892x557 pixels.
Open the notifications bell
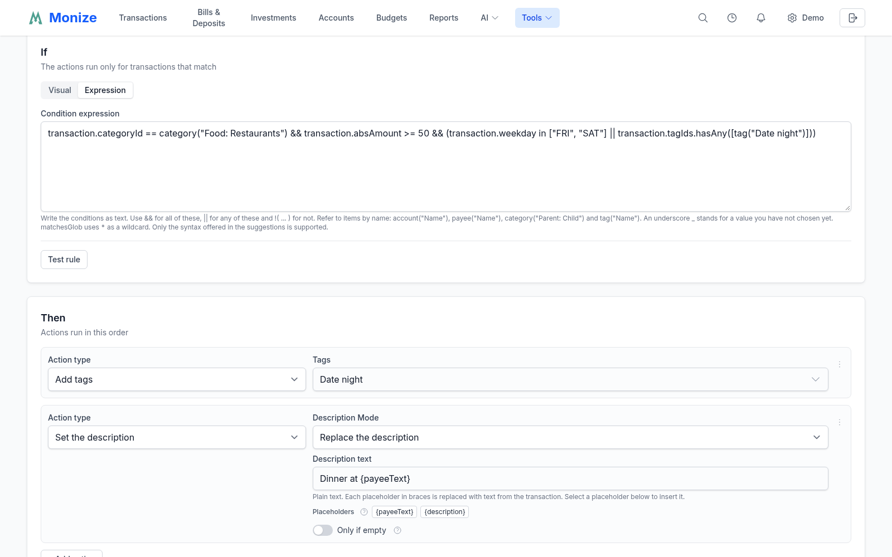[761, 18]
